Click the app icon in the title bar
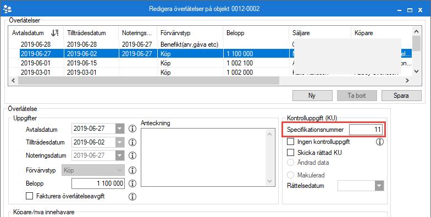431x217 pixels. (7, 9)
